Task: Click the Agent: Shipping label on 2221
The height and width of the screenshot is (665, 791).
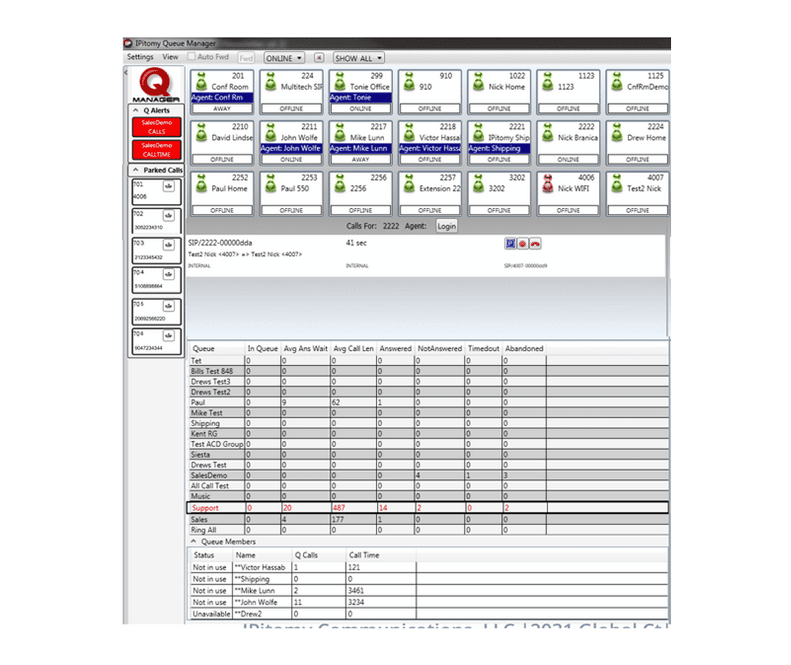Action: pyautogui.click(x=499, y=149)
